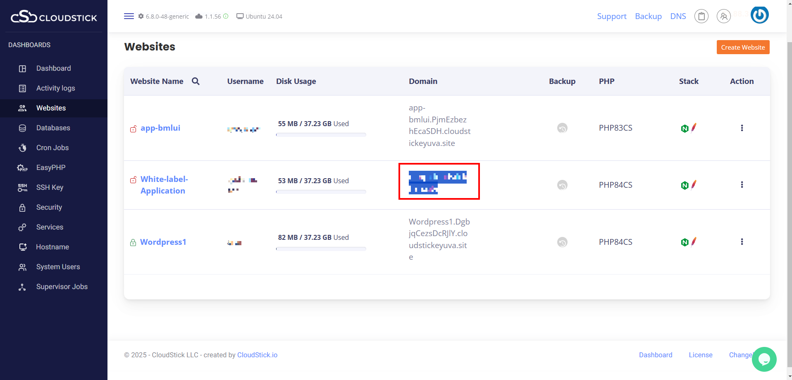Click the unlocked padlock beside app-bmlui
Viewport: 792px width, 380px height.
133,129
